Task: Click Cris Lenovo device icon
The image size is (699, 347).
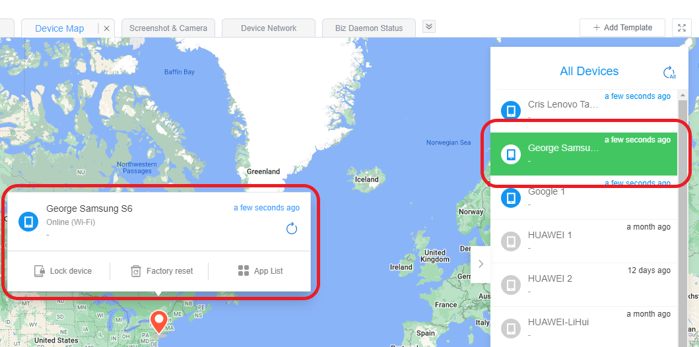Action: point(511,110)
